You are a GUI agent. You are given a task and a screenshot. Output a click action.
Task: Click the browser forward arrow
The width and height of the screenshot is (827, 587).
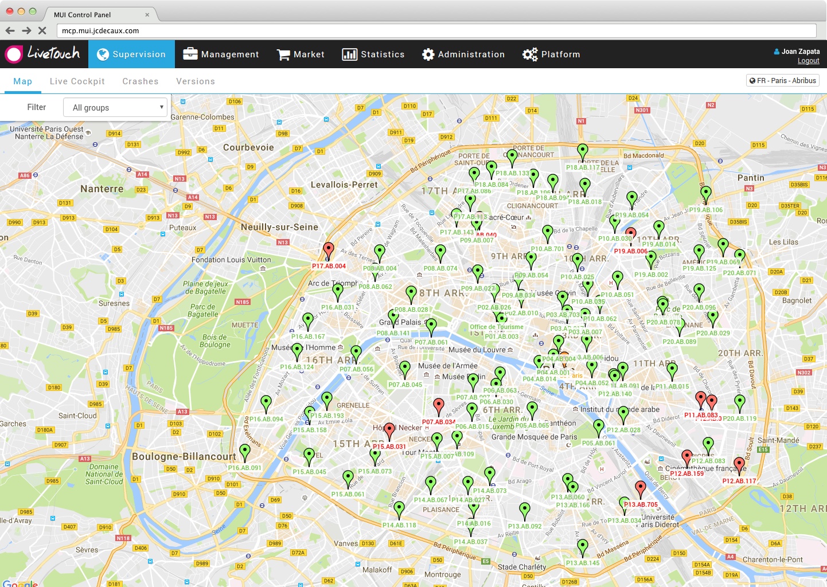point(26,30)
